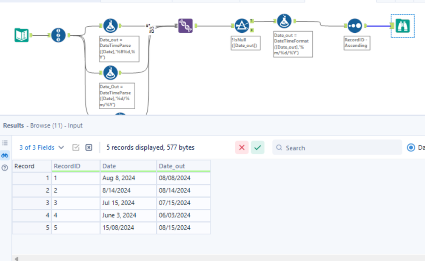Click the '%B%d,%Y' DateTimeParse annotation box
This screenshot has height=261, width=425.
[x=119, y=49]
